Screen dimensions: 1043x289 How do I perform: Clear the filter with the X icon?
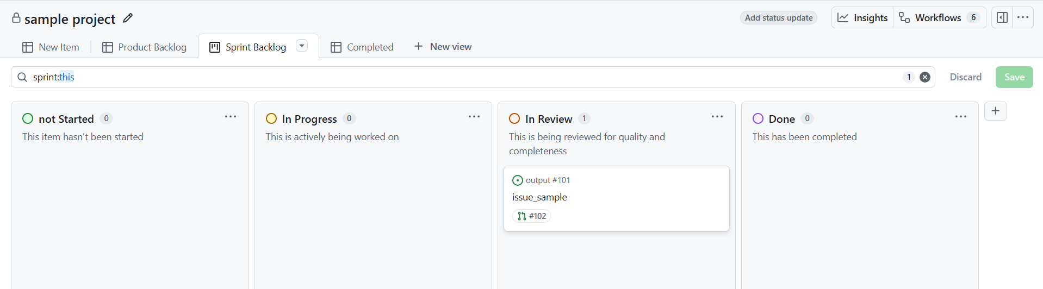[x=924, y=77]
